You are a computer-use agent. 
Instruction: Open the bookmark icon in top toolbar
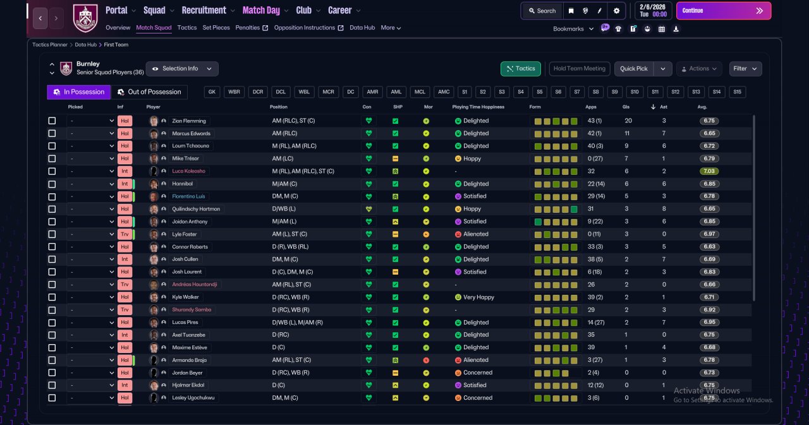(x=571, y=11)
